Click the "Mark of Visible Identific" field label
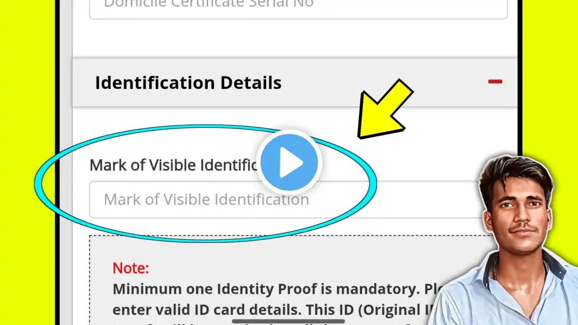The height and width of the screenshot is (325, 578). click(x=174, y=165)
